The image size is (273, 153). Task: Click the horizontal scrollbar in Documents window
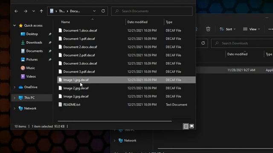pyautogui.click(x=115, y=121)
